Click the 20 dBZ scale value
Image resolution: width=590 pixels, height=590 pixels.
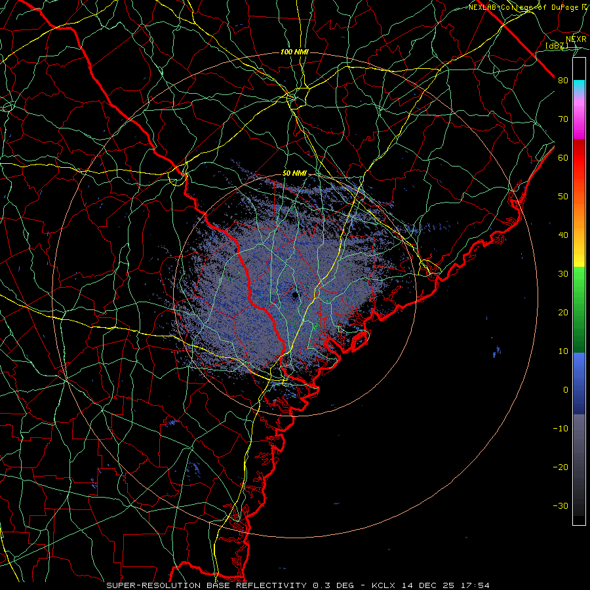(x=563, y=313)
